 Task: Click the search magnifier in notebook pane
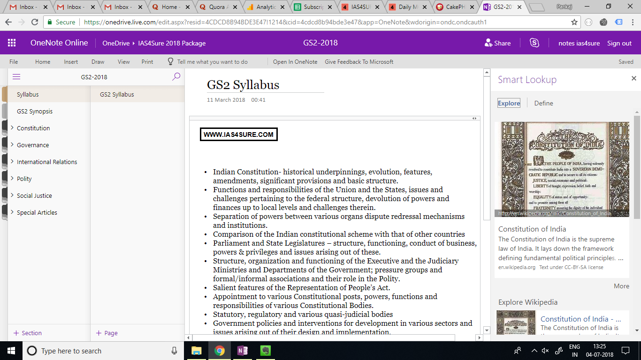176,76
